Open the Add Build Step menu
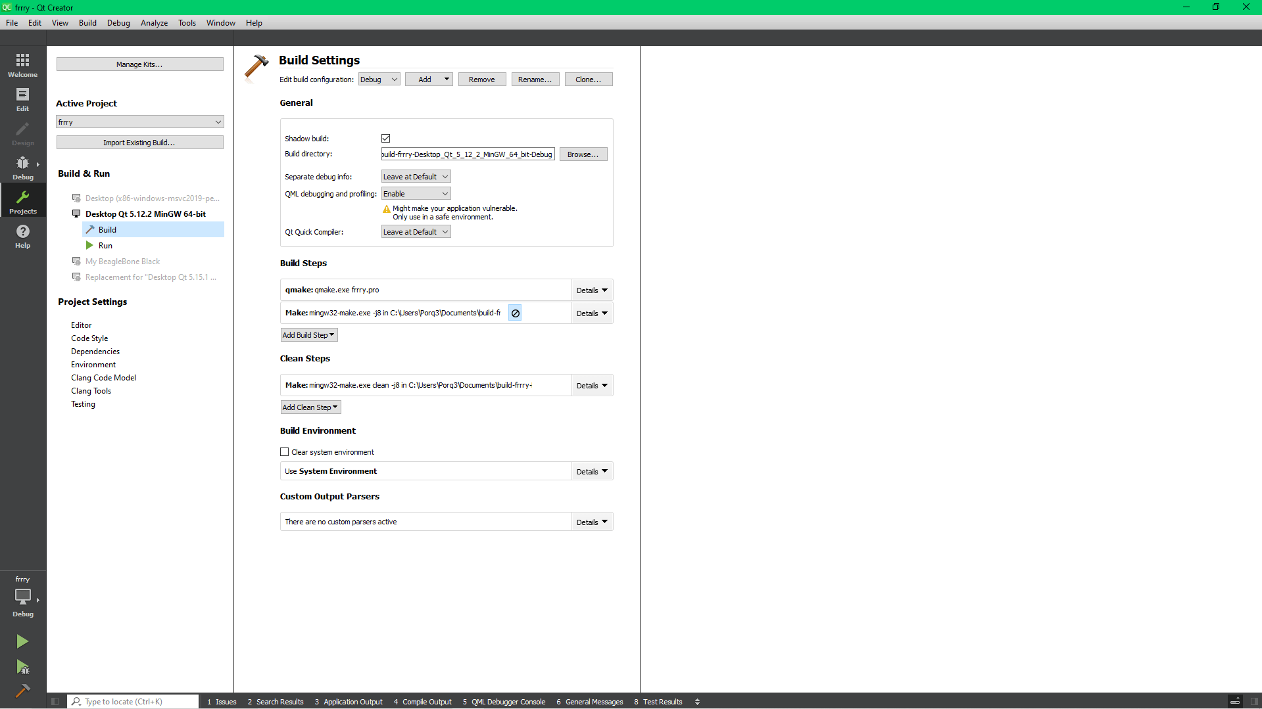This screenshot has height=709, width=1262. click(309, 335)
